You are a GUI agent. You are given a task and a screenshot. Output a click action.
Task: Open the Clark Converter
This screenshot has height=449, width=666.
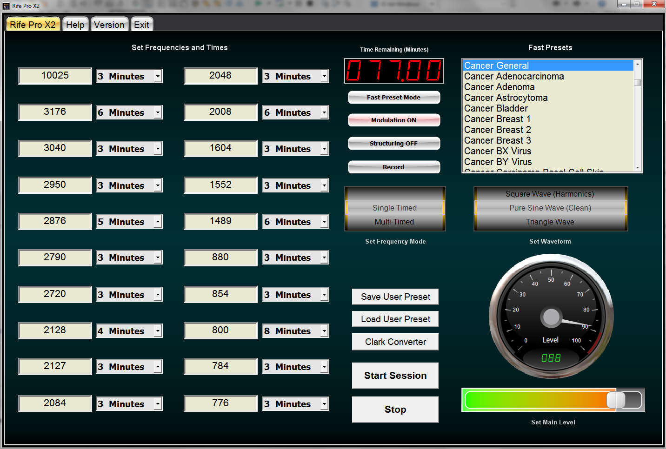pos(395,342)
